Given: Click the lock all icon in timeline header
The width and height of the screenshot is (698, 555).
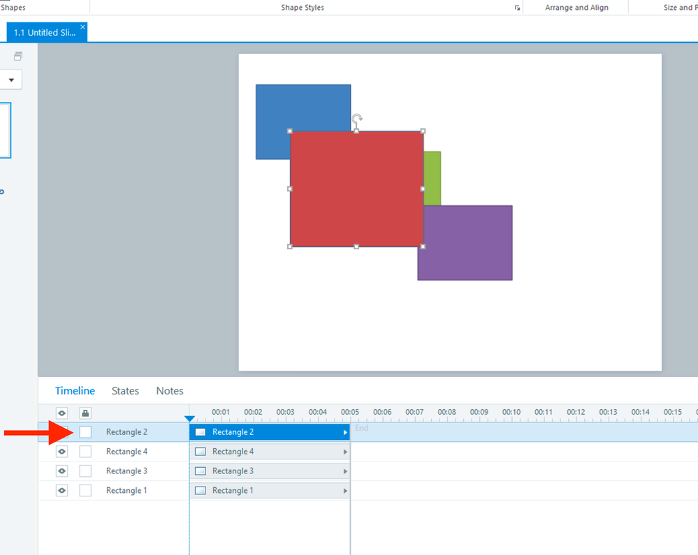Looking at the screenshot, I should pos(85,413).
